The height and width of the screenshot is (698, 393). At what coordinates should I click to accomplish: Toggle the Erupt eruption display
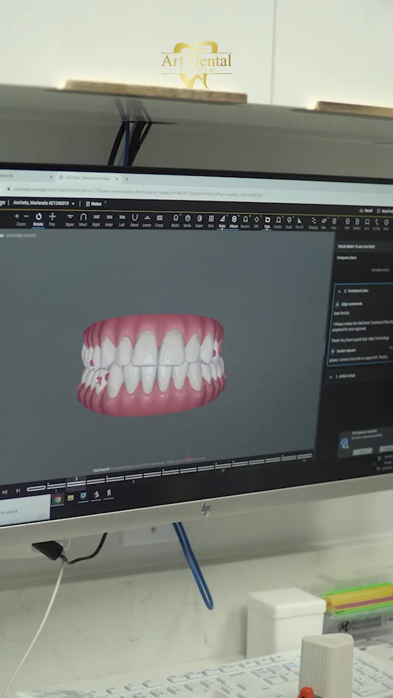(x=289, y=223)
